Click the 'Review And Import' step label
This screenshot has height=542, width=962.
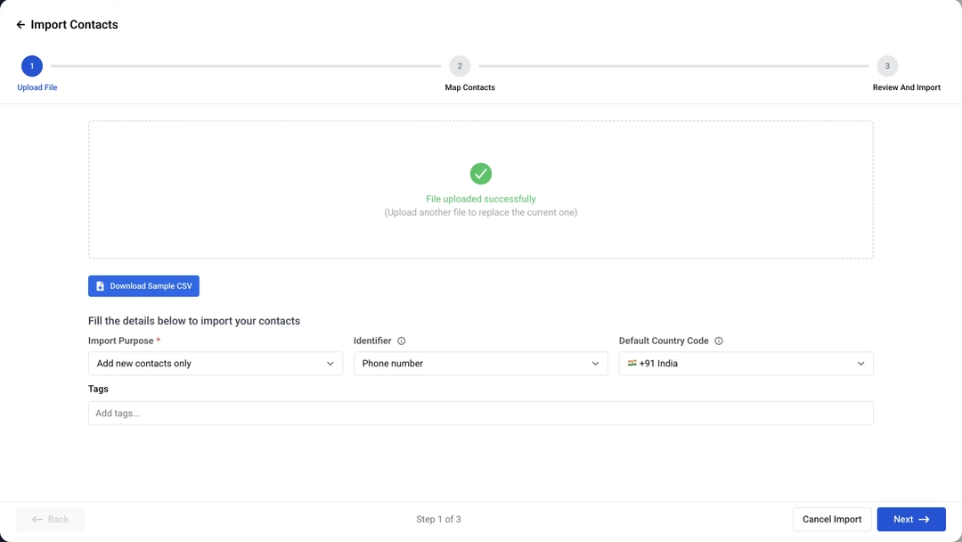coord(906,87)
